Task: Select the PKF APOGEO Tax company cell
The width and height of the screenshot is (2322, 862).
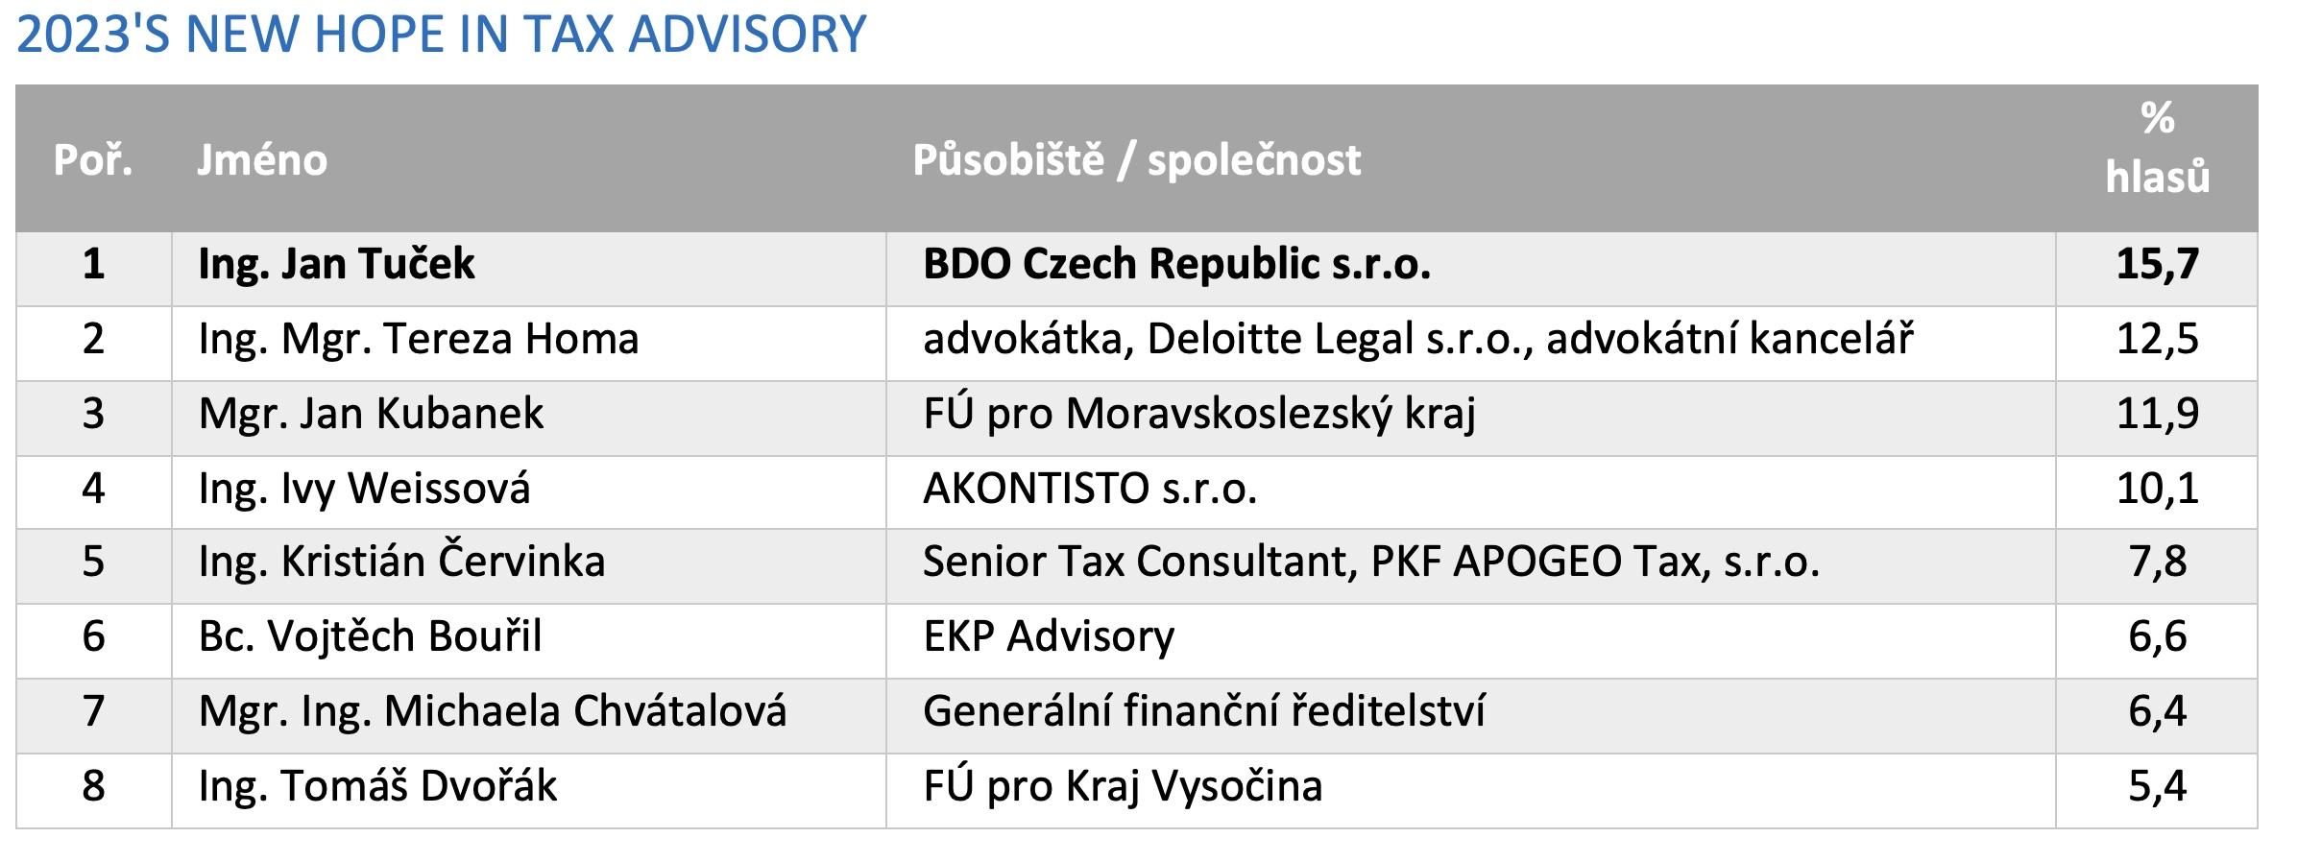Action: pos(1471,563)
